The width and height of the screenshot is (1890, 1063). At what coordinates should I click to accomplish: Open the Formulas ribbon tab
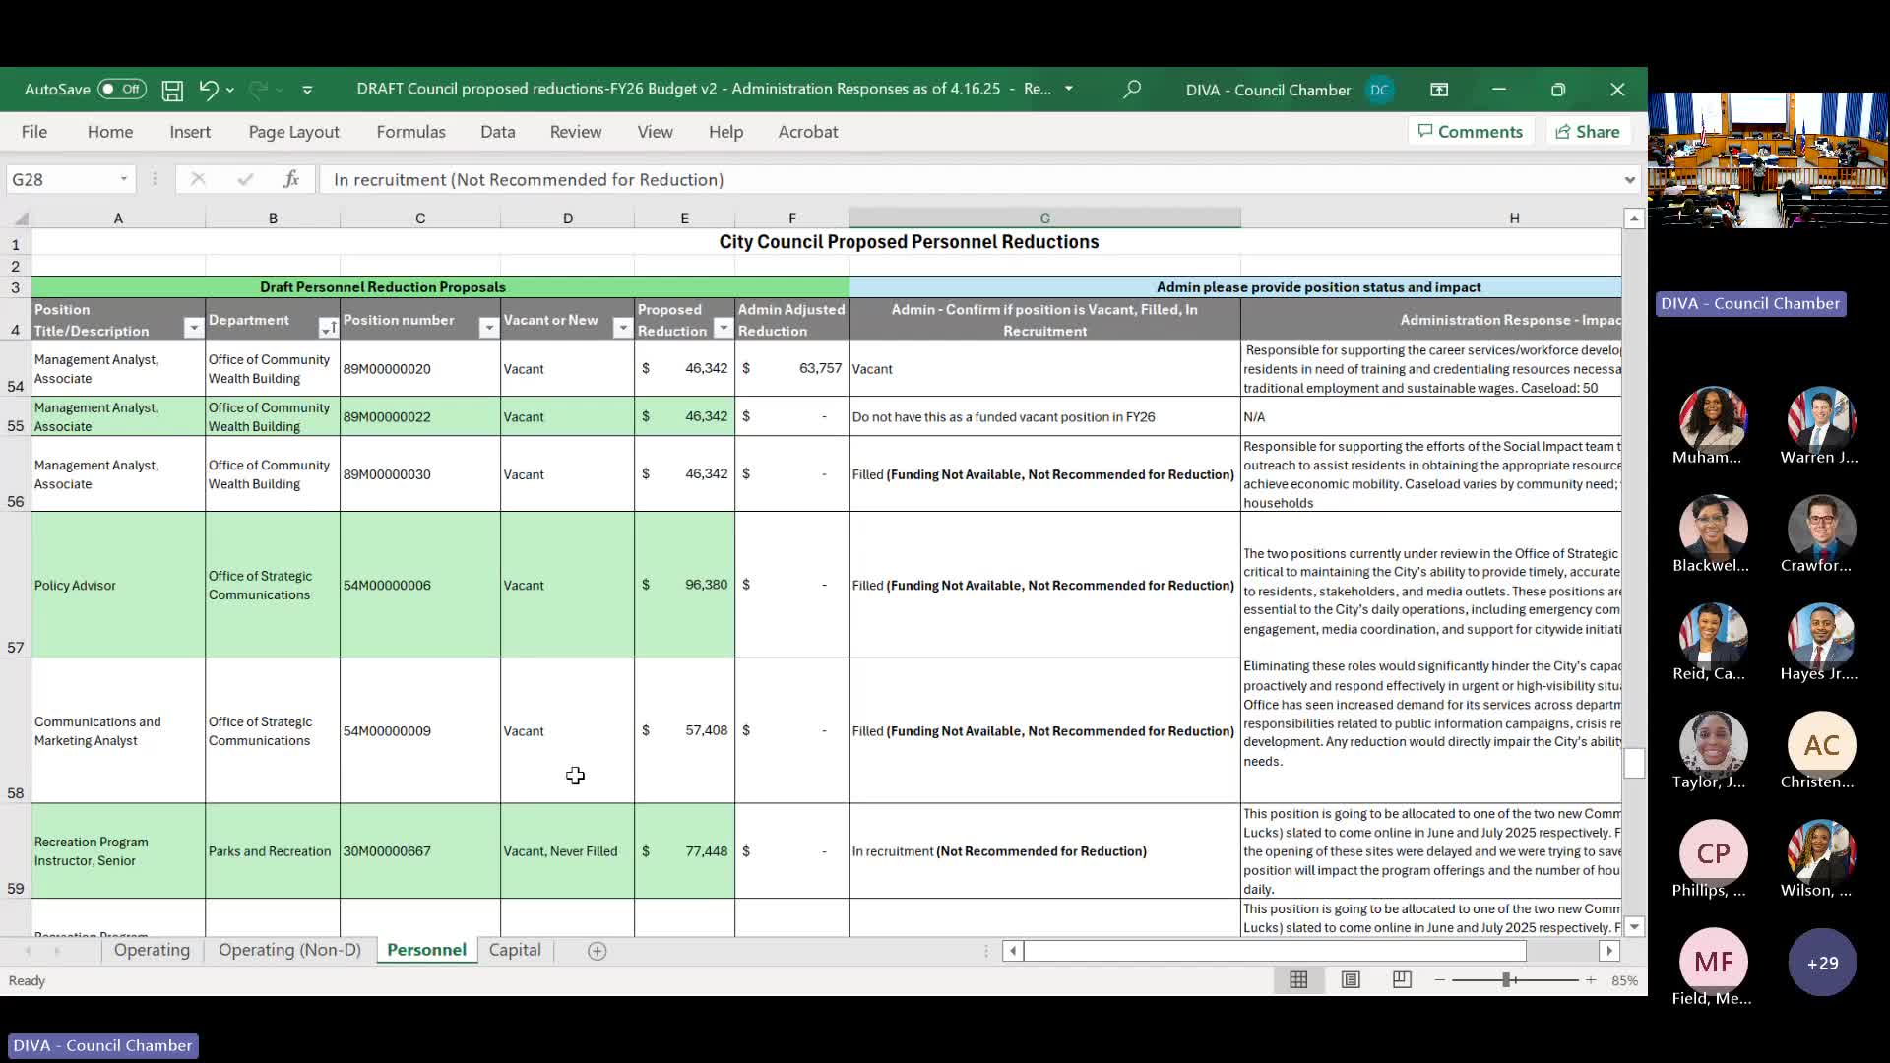point(410,132)
